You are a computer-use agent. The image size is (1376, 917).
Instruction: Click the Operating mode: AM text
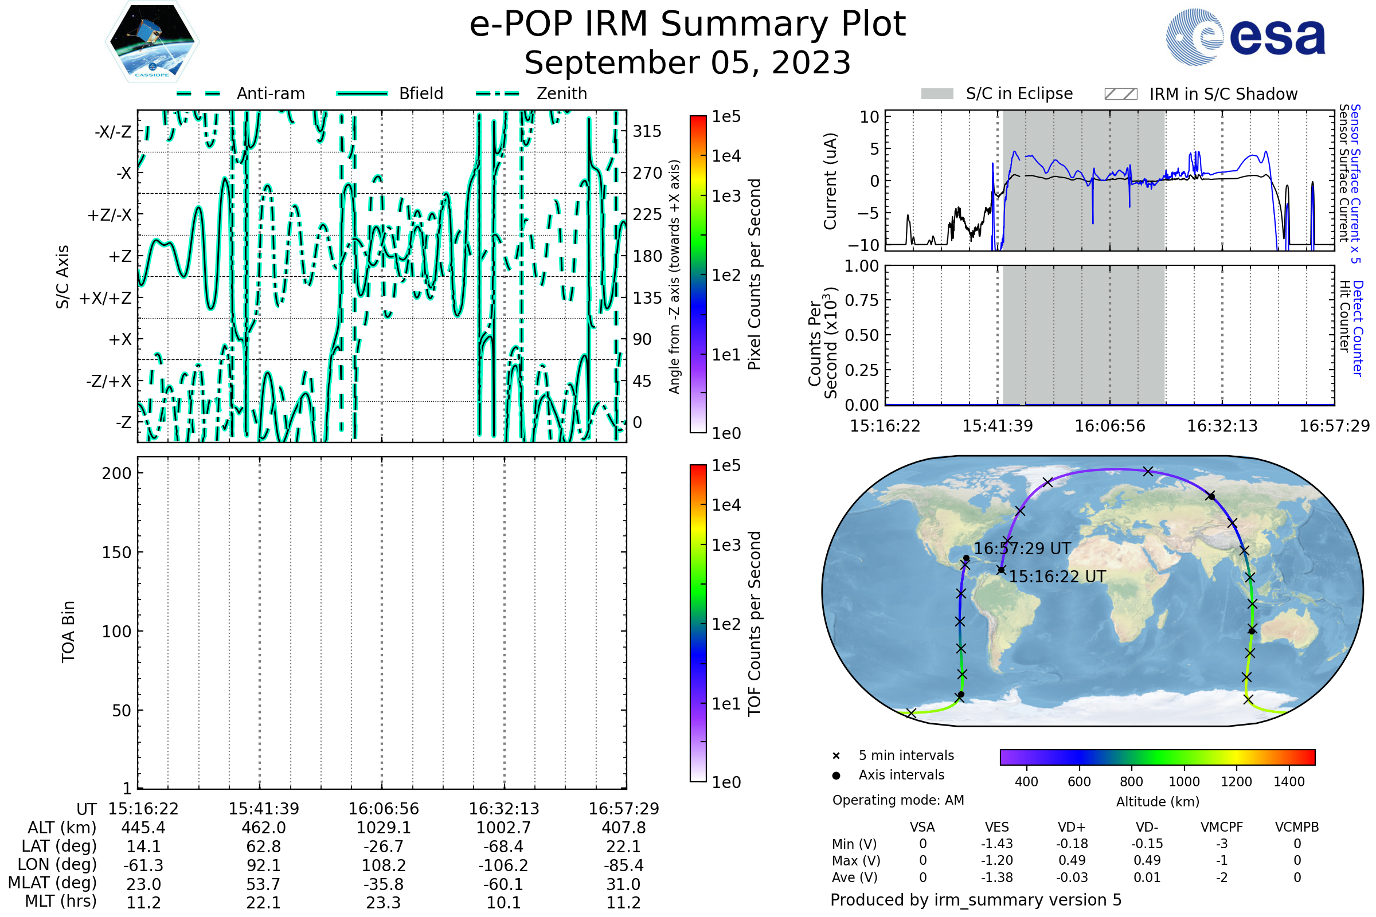(x=898, y=800)
